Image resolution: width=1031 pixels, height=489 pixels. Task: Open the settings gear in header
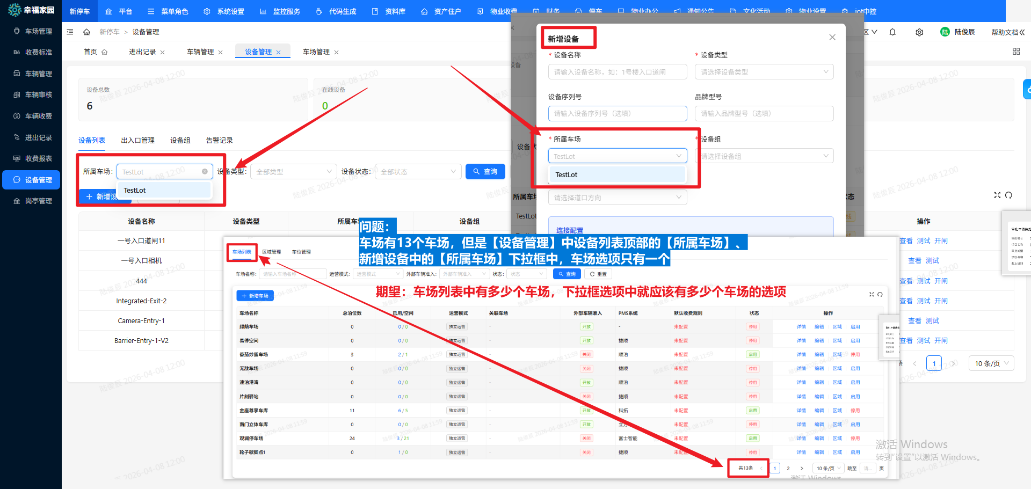pyautogui.click(x=919, y=32)
